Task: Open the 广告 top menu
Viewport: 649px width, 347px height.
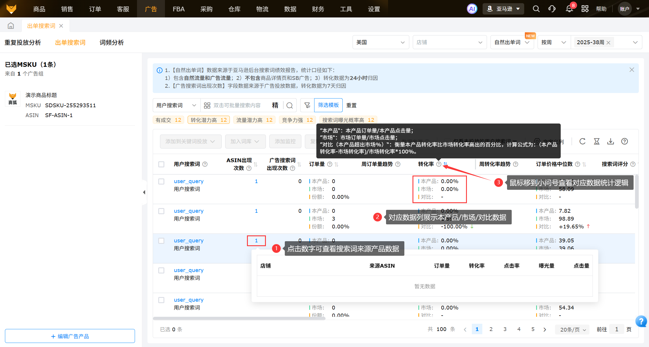Action: click(x=151, y=9)
